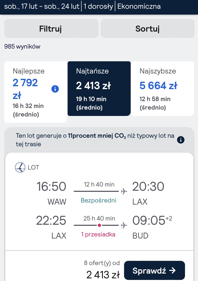
Task: Change passenger count 1 dorosły
Action: click(98, 6)
